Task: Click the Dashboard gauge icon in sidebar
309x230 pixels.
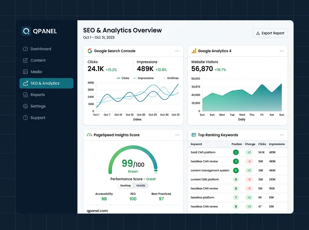Action: tap(25, 49)
